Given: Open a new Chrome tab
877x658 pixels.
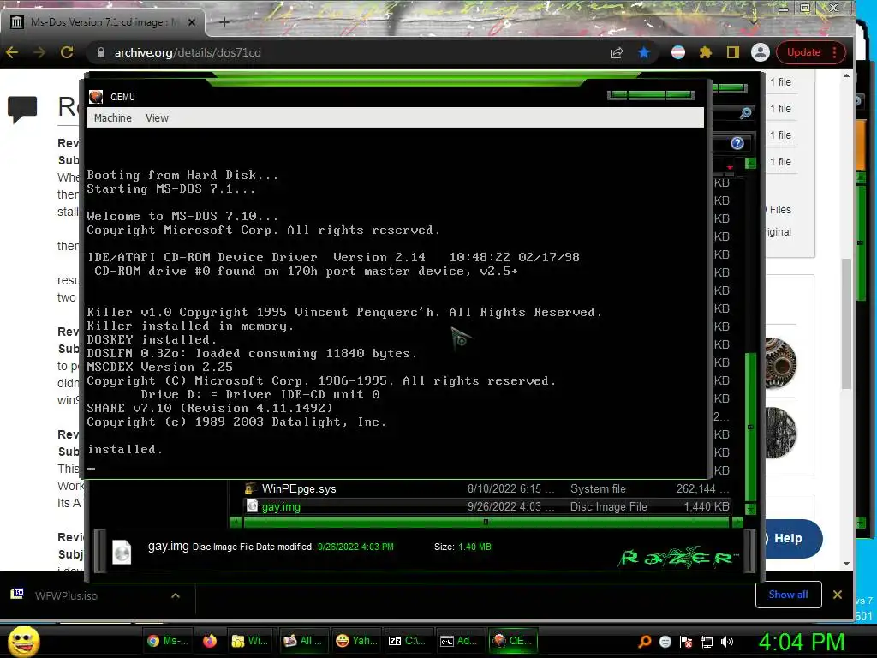Looking at the screenshot, I should point(224,22).
